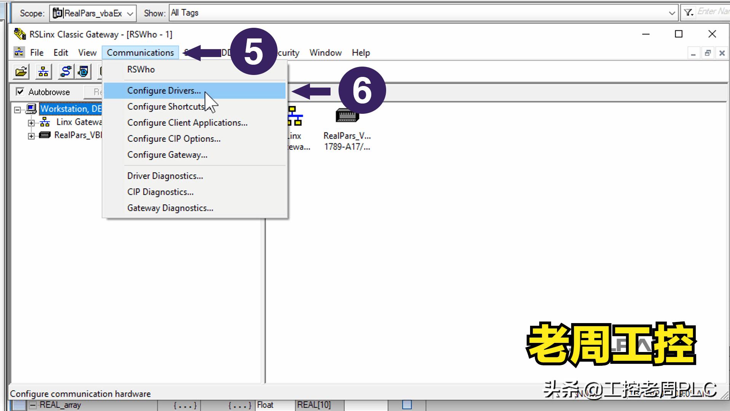Select the Workstation tree item
Viewport: 730px width, 411px height.
[x=71, y=109]
